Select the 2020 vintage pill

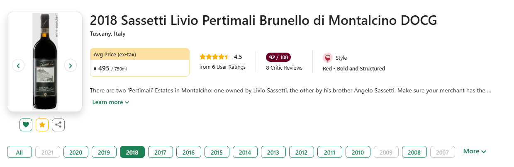click(x=76, y=152)
